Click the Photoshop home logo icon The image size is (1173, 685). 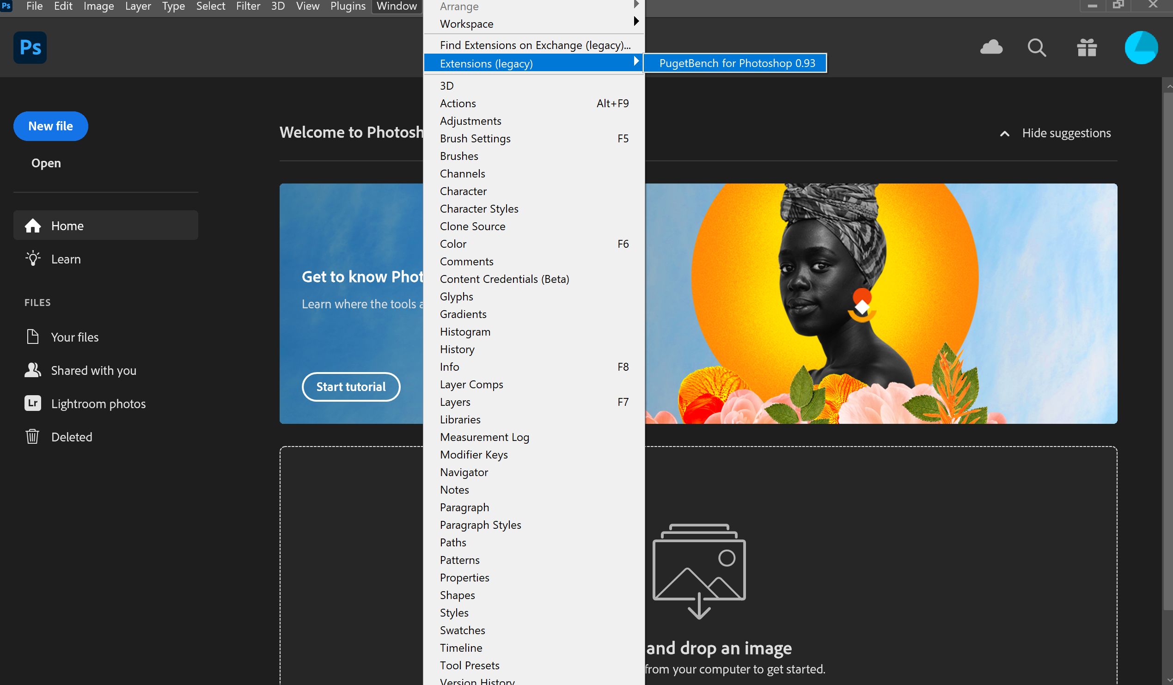(x=30, y=48)
